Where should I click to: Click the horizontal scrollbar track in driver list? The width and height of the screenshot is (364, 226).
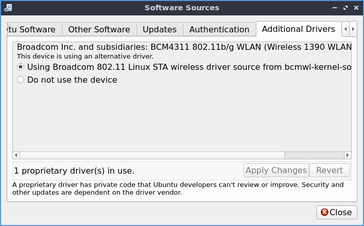coord(152,155)
